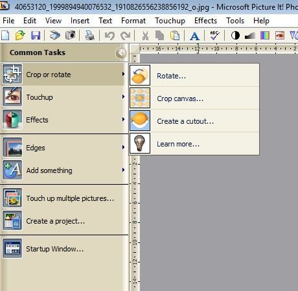The height and width of the screenshot is (291, 298).
Task: Open the Edit menu
Action: point(30,21)
